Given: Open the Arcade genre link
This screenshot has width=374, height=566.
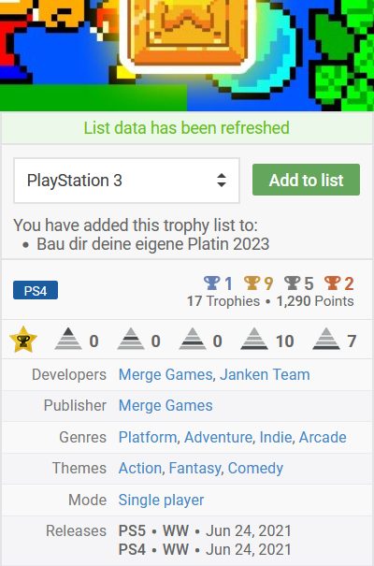Looking at the screenshot, I should point(323,438).
